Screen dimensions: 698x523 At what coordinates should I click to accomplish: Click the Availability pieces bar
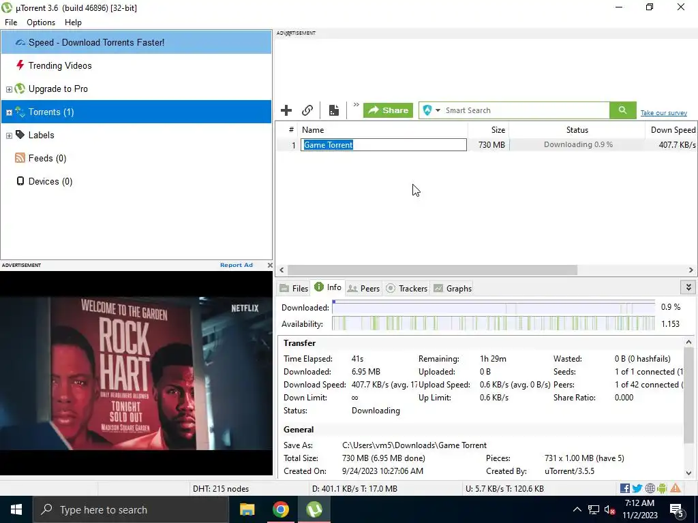point(494,323)
